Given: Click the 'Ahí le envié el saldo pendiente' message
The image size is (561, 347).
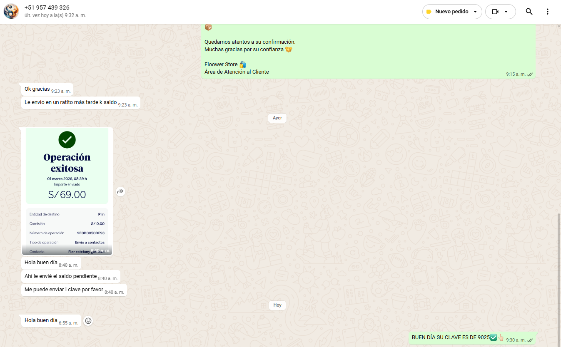Looking at the screenshot, I should [x=61, y=276].
